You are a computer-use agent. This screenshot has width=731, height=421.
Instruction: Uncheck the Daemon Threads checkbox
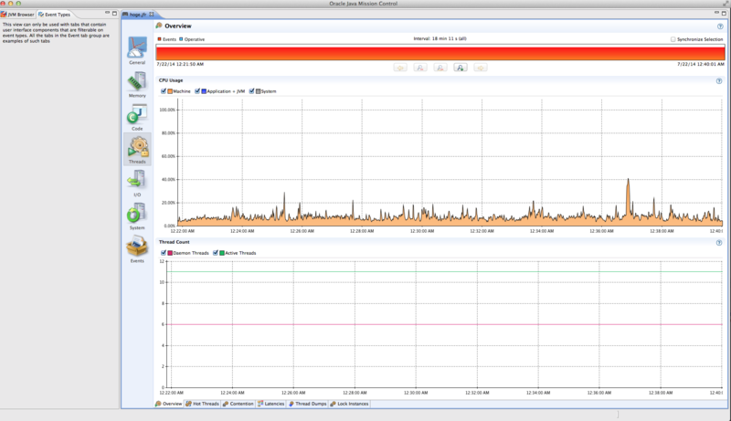point(164,253)
